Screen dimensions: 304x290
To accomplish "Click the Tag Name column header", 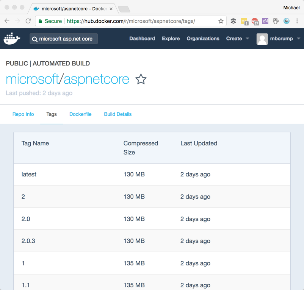I will click(35, 143).
